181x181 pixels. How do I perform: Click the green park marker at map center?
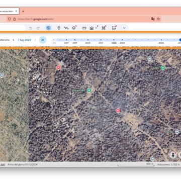pos(89,90)
